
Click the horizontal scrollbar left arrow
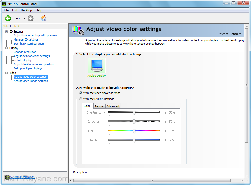point(71,180)
